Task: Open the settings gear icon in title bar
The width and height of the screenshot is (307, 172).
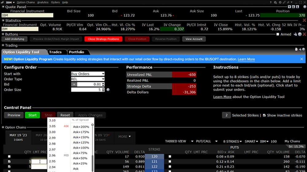Action: pyautogui.click(x=280, y=2)
